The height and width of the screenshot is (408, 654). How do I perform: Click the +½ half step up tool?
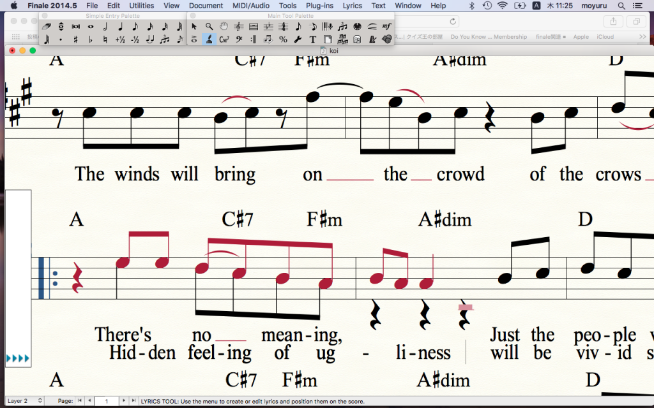121,40
